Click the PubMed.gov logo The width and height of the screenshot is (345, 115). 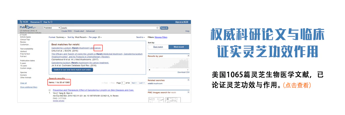pyautogui.click(x=26, y=28)
